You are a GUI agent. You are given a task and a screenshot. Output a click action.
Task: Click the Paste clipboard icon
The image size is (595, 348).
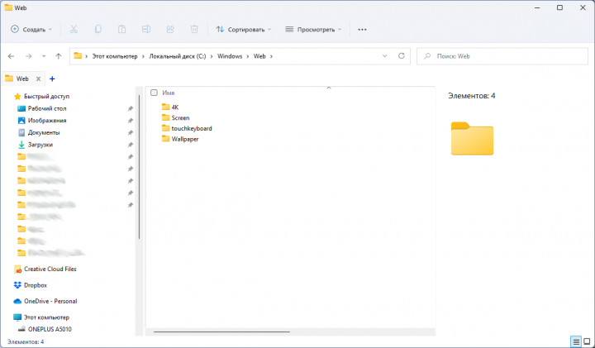coord(121,29)
